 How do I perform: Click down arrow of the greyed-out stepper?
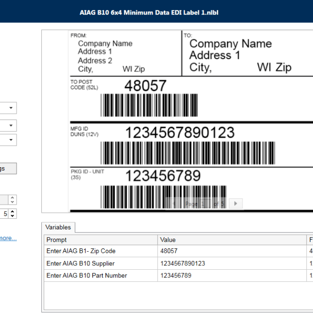pos(12,202)
